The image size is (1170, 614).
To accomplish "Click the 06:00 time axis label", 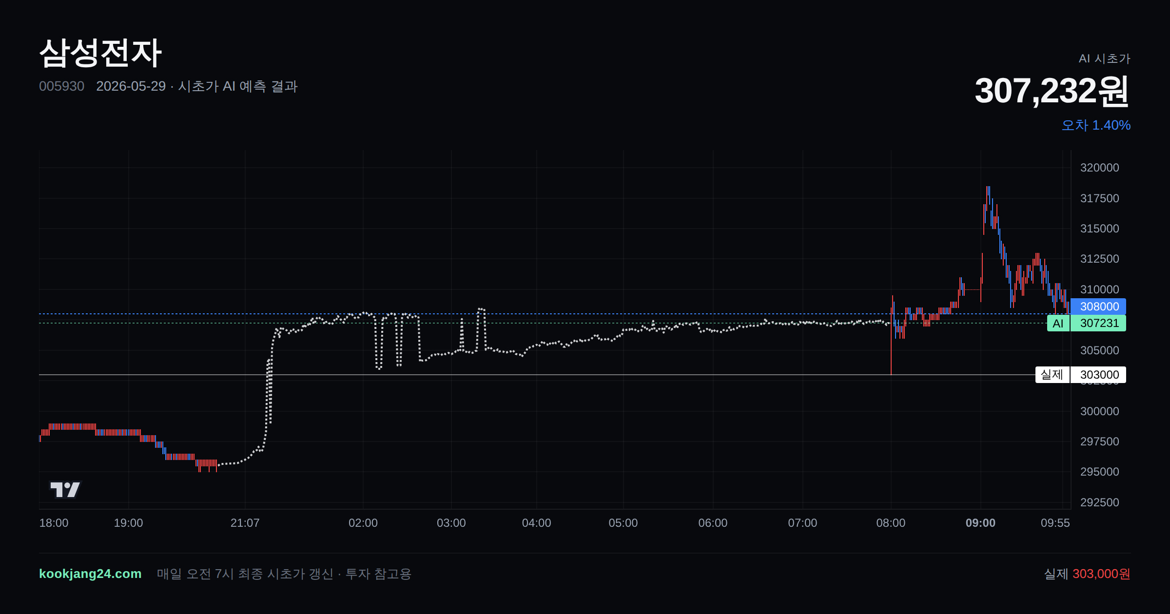I will 713,523.
